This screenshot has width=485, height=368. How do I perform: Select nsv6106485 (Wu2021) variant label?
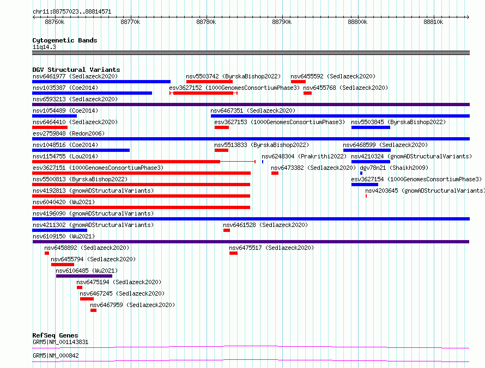click(87, 271)
